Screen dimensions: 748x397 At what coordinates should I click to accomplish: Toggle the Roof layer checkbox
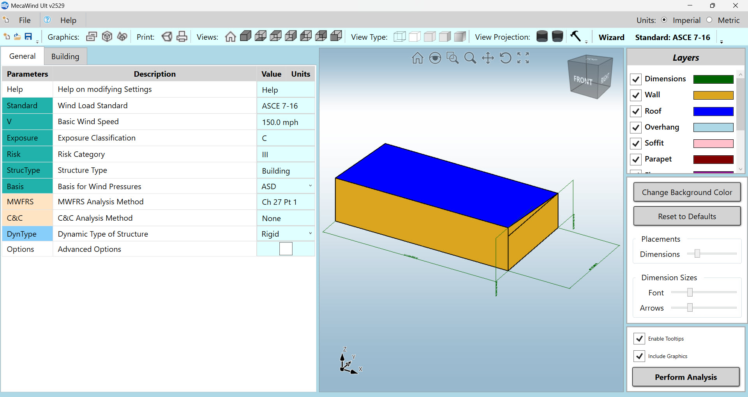[x=636, y=111]
